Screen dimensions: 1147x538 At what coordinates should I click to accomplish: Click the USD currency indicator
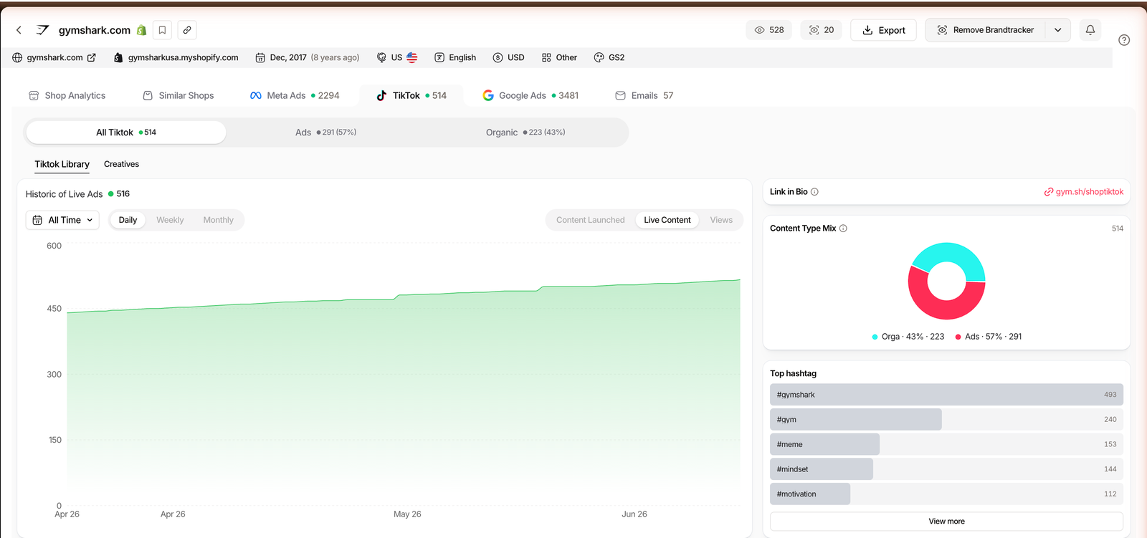[x=508, y=57]
